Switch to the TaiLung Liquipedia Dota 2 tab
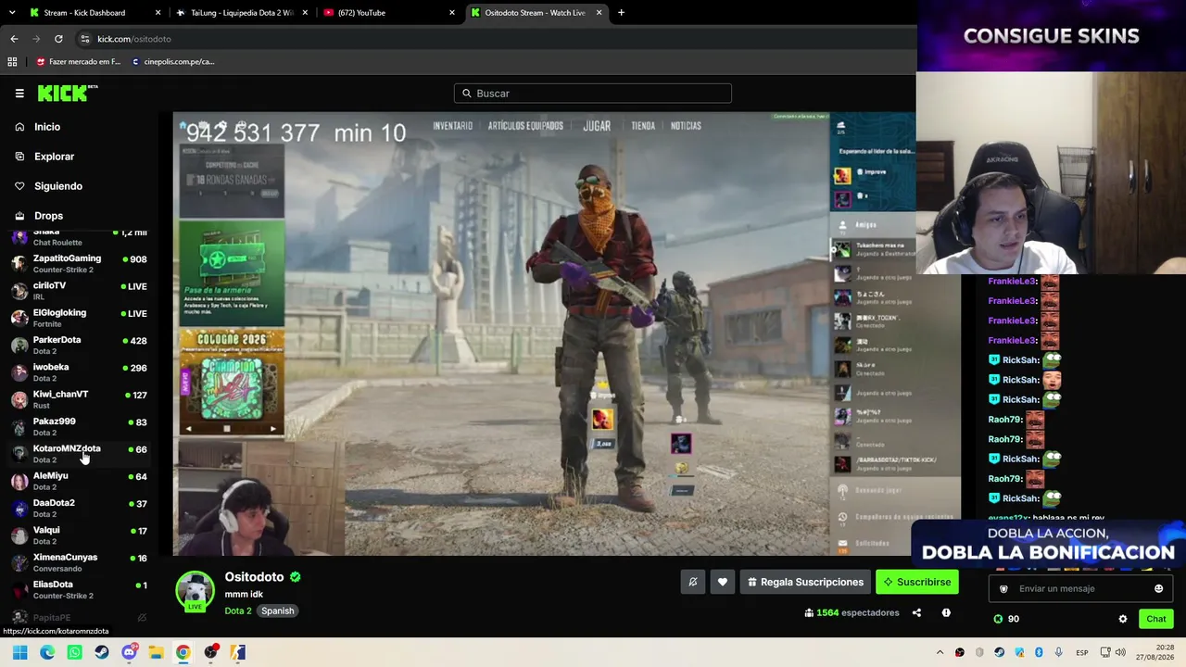This screenshot has width=1186, height=667. point(243,12)
